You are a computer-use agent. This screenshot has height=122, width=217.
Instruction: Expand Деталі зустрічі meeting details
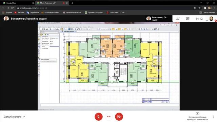click(x=14, y=117)
